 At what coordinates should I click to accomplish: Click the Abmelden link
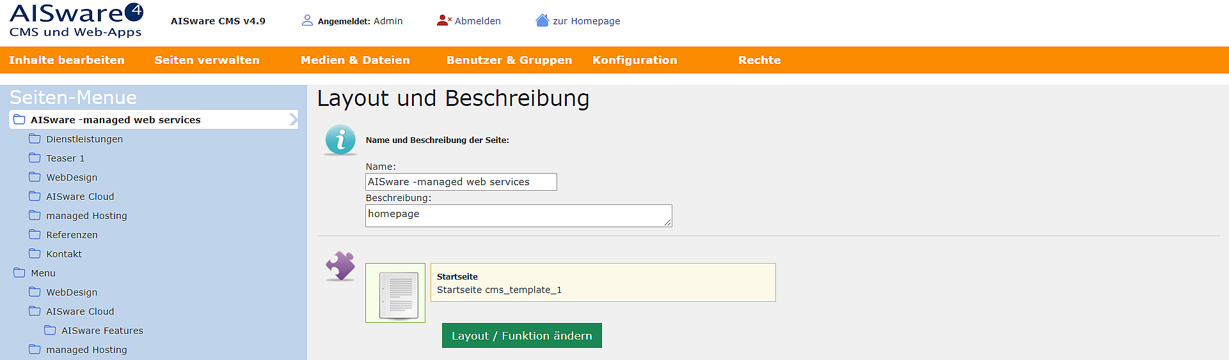tap(478, 21)
